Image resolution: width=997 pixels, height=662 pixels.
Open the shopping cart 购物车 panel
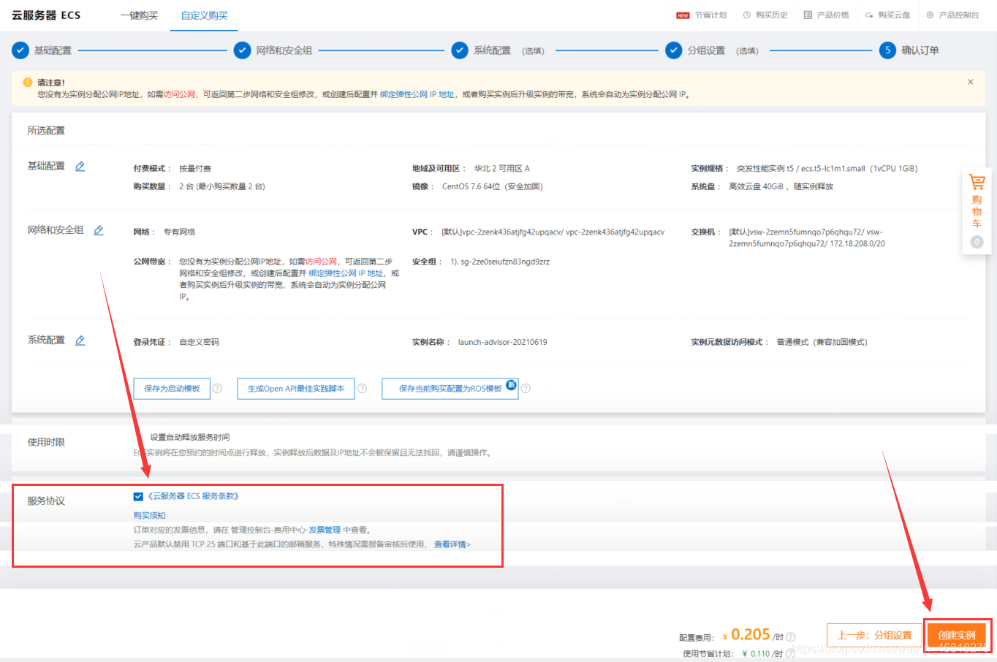click(x=977, y=211)
